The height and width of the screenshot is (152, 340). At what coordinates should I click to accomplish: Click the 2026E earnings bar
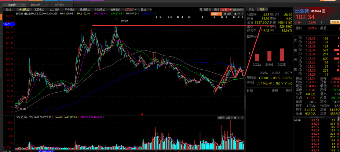click(269, 56)
